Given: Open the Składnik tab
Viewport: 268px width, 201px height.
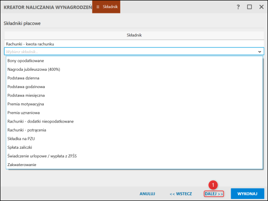Looking at the screenshot, I should click(106, 7).
